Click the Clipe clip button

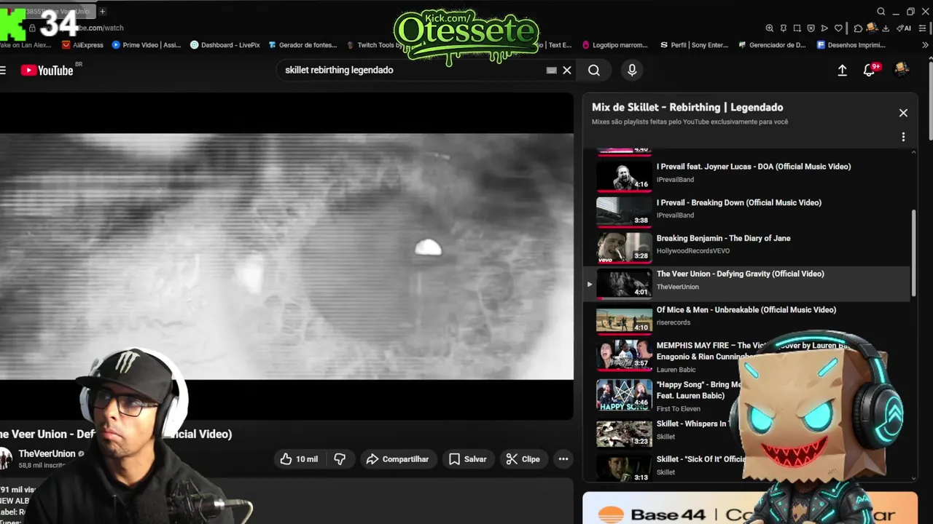pos(523,458)
